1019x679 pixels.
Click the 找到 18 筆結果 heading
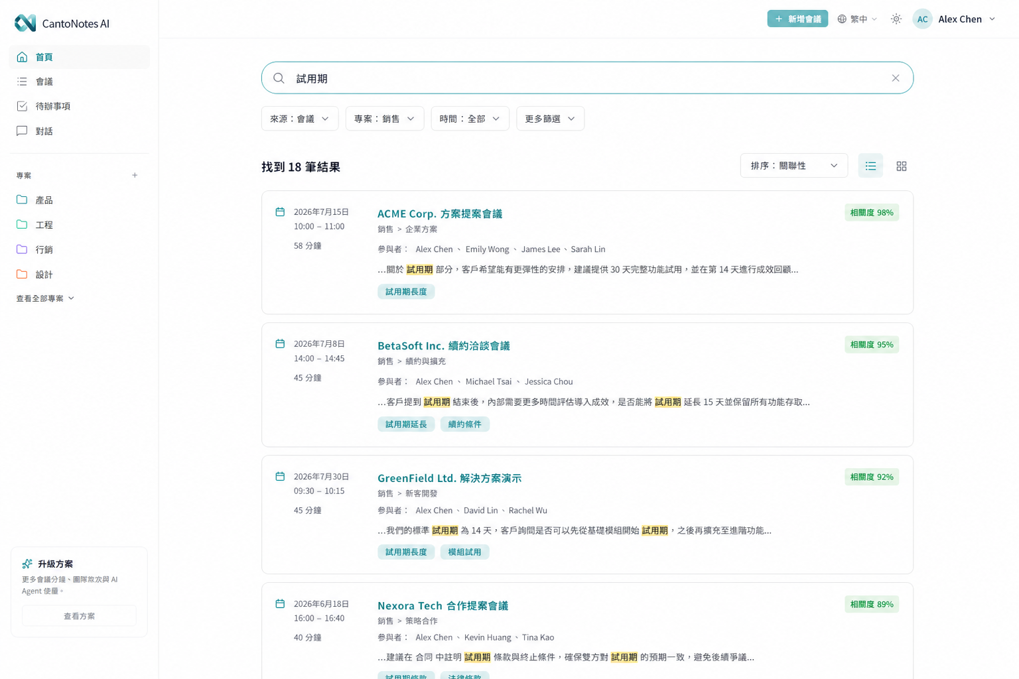pos(301,167)
